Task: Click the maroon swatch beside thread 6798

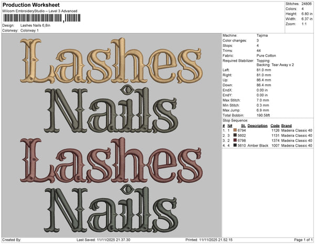Action: pyautogui.click(x=235, y=140)
